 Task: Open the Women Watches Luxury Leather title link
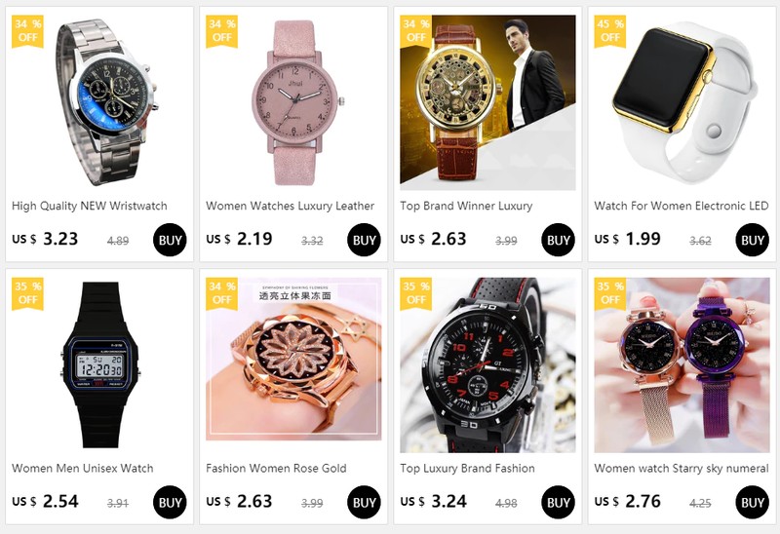pyautogui.click(x=290, y=206)
